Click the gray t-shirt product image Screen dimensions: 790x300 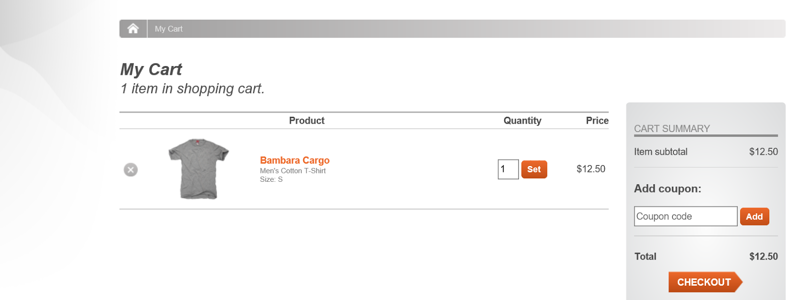point(198,169)
